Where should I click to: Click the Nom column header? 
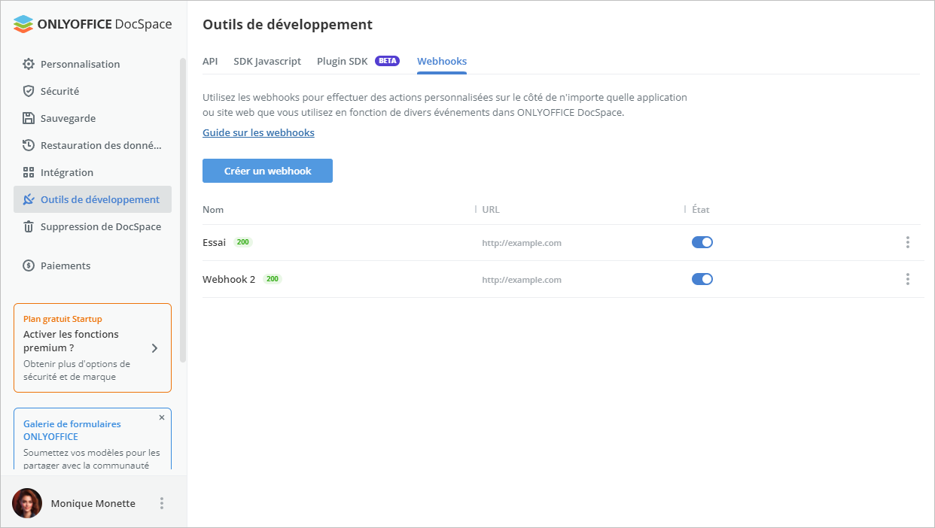pos(213,209)
